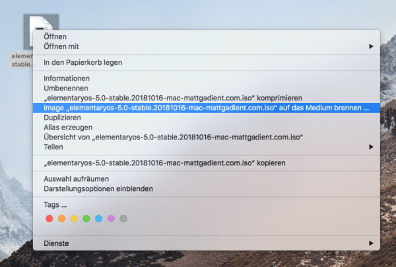This screenshot has width=396, height=267.
Task: Open Übersicht von elementaryos iso
Action: tap(207, 137)
